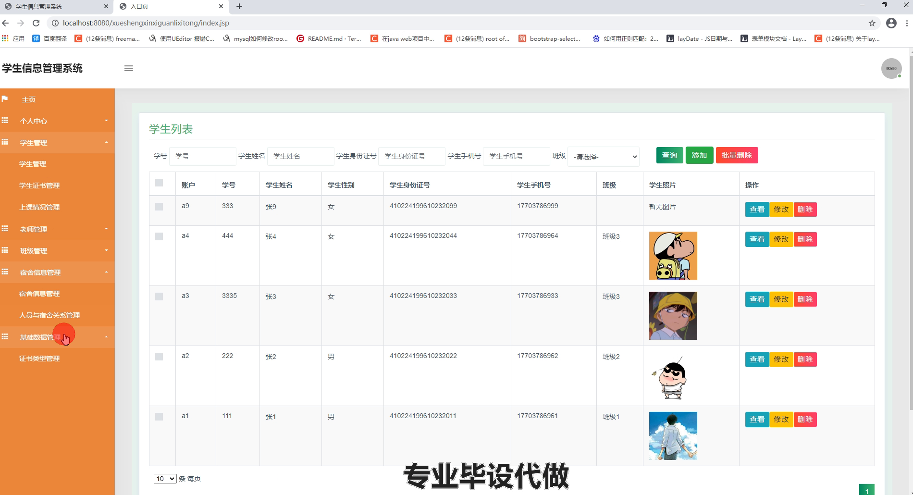Bookmark this page with star icon

coord(872,23)
